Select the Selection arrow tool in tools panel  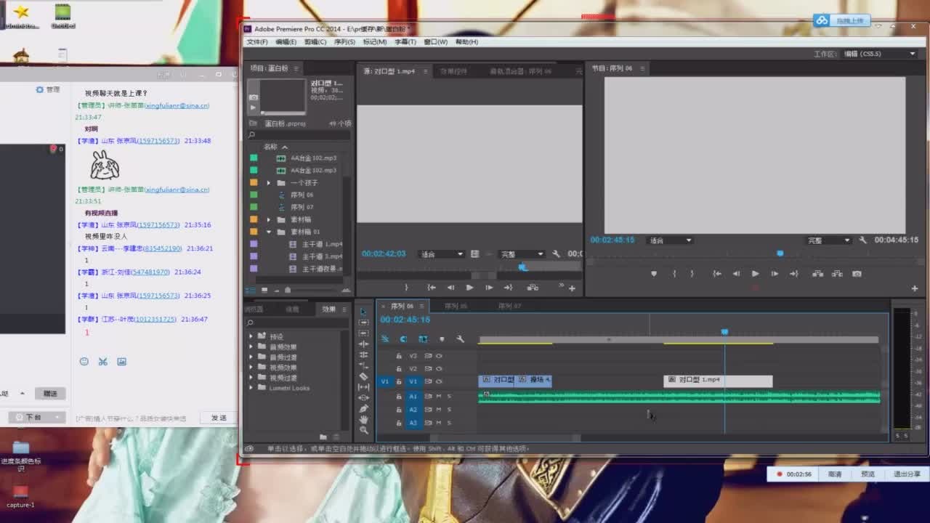click(x=363, y=312)
